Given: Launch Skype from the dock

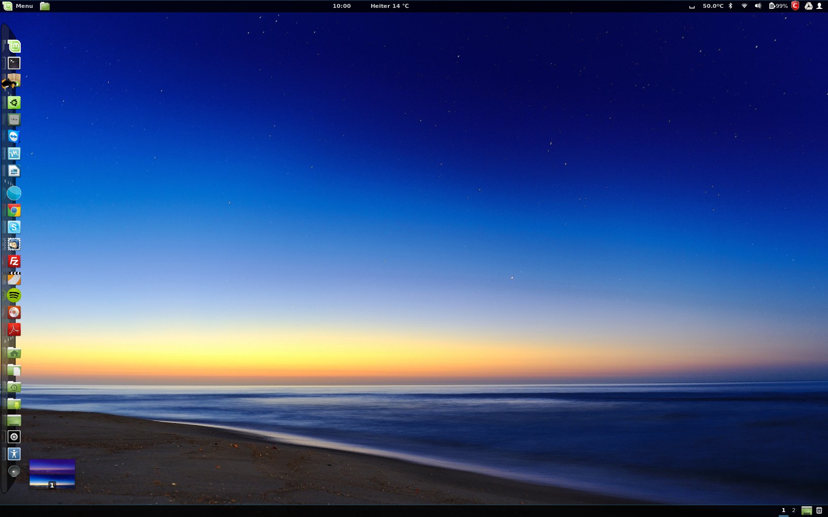Looking at the screenshot, I should tap(14, 227).
